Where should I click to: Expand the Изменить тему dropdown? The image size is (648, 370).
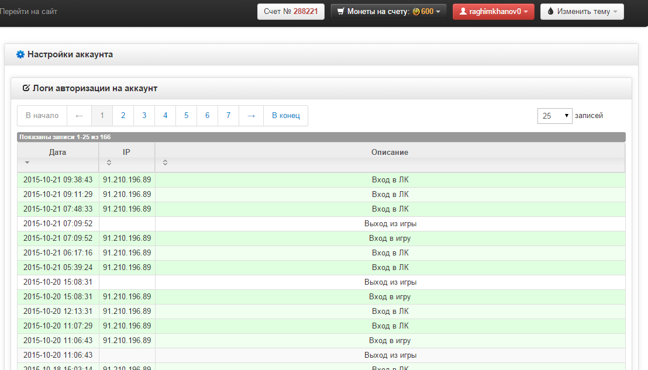tap(582, 12)
